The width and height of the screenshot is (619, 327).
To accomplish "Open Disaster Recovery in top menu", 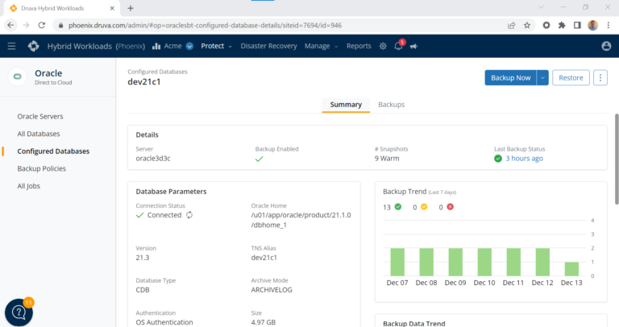I will click(x=268, y=46).
